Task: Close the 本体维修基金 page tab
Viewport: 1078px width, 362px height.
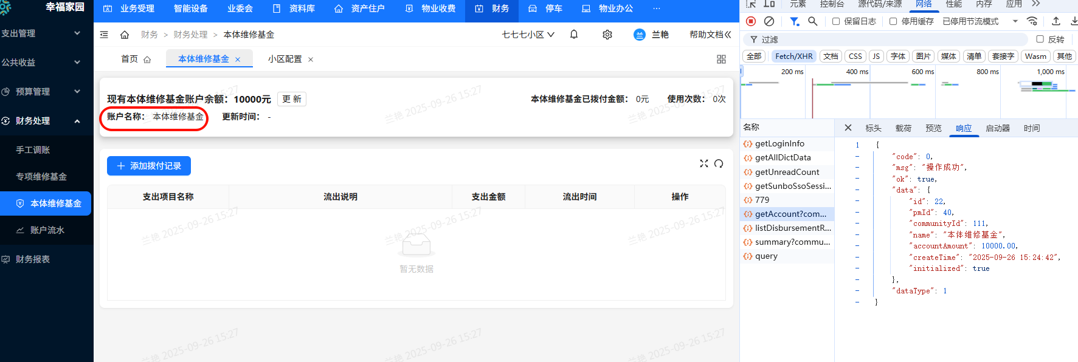Action: (x=238, y=60)
